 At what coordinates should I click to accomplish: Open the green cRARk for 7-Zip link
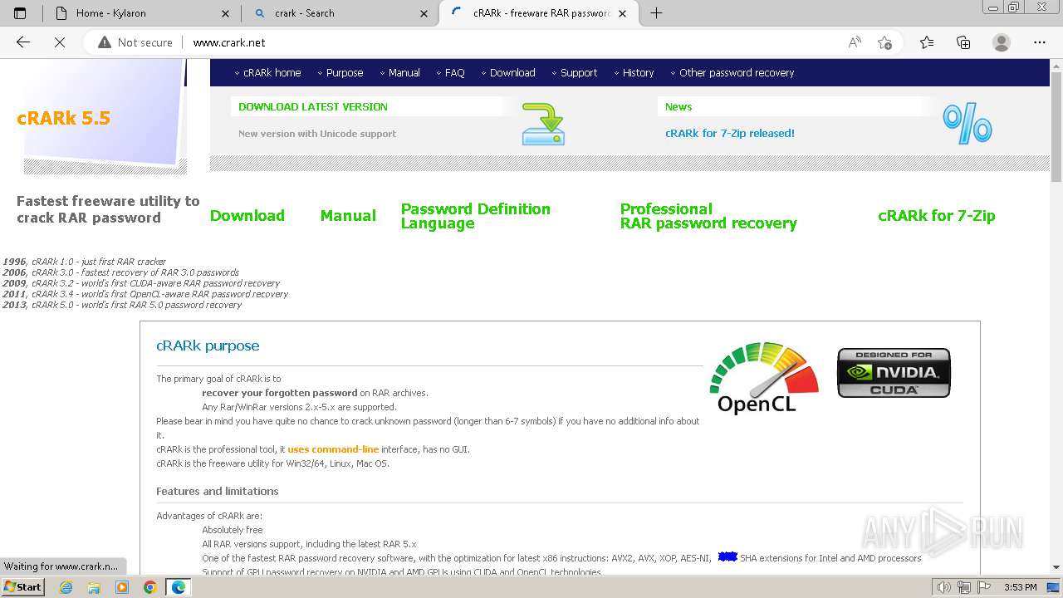937,216
